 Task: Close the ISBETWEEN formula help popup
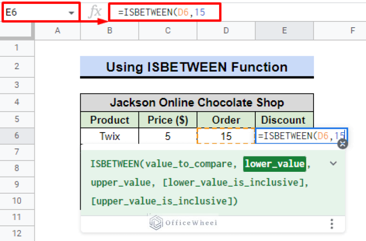342,144
